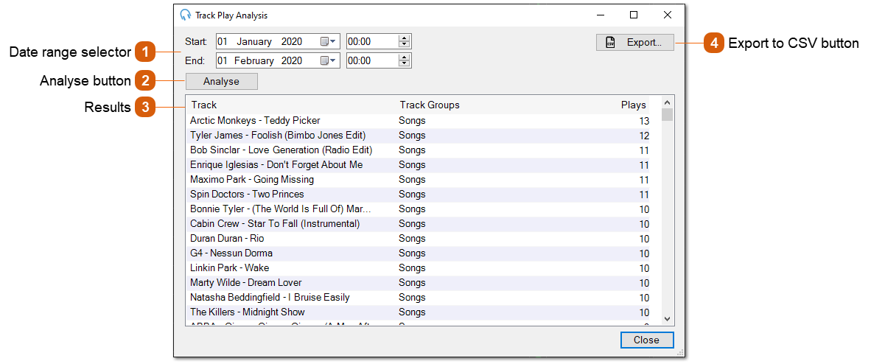871x364 pixels.
Task: Select Enrique Iglesias - Don't Forget About Me
Action: (418, 165)
